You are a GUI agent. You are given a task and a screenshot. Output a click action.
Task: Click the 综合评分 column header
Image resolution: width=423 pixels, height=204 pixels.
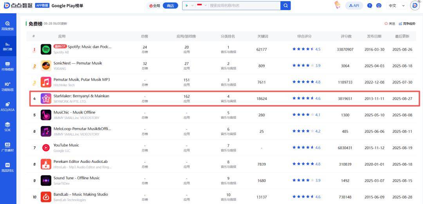click(304, 36)
